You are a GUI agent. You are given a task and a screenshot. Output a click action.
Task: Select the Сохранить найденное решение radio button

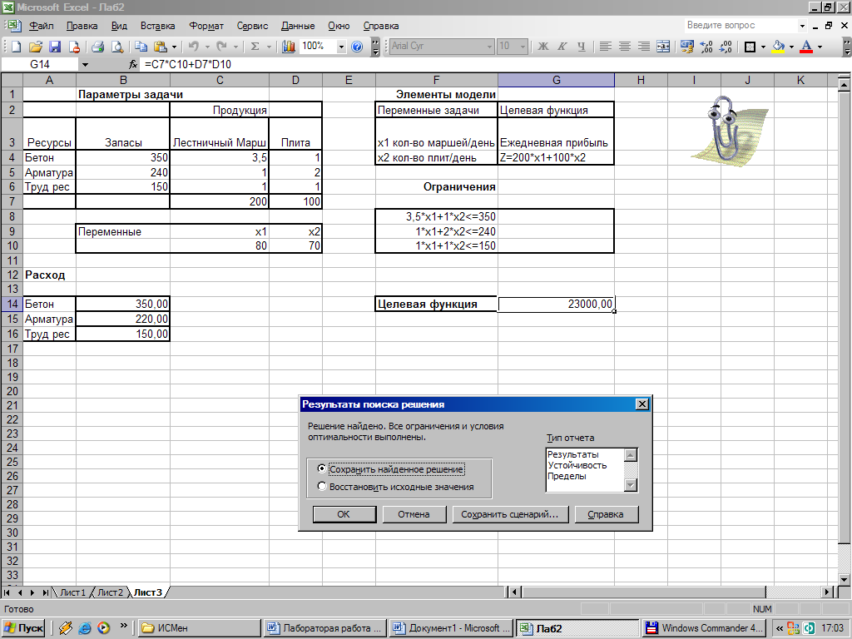click(322, 468)
